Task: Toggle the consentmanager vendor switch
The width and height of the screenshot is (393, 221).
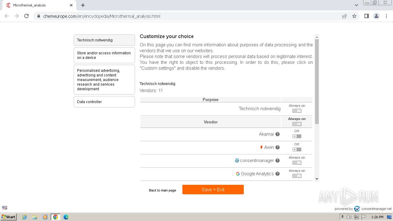Action: point(297,163)
